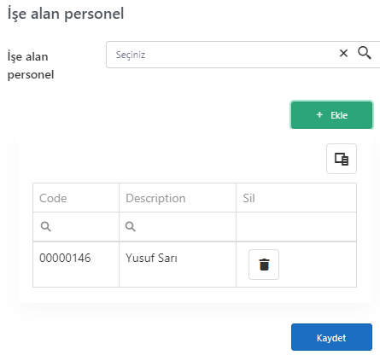Viewport: 380px width, 355px height.
Task: Sort by the Code column header
Action: 76,198
